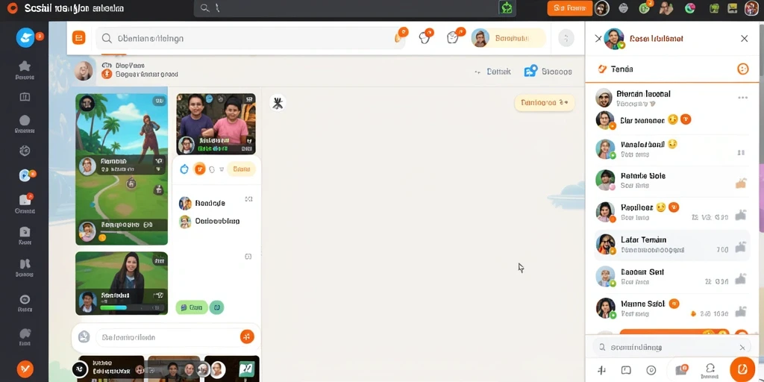Click the blue bird logo in sidebar

coord(25,37)
